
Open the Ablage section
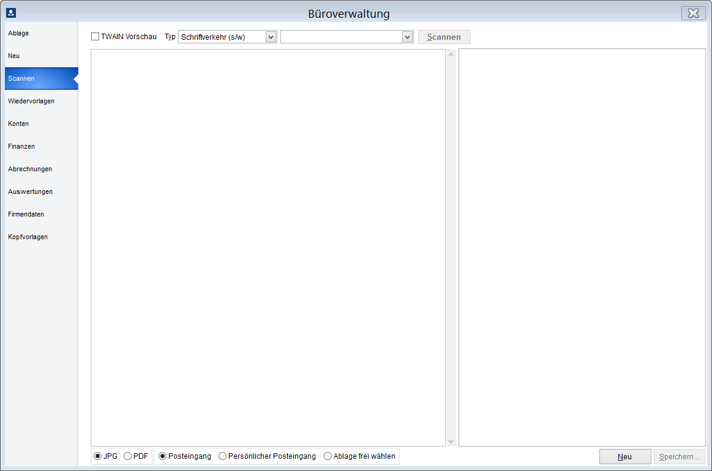41,33
